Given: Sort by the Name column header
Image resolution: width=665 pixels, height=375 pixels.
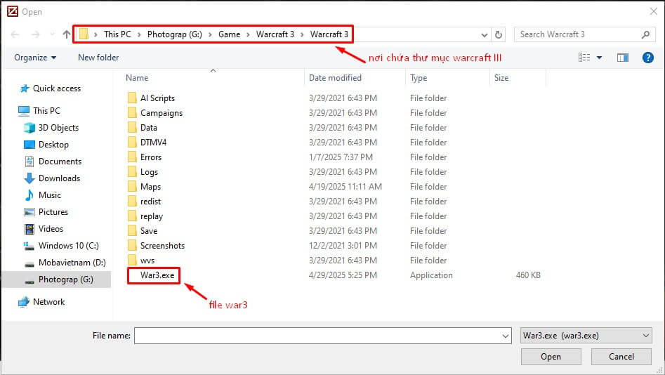Looking at the screenshot, I should pyautogui.click(x=137, y=78).
